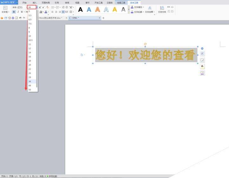Viewport: 229px width, 178px height.
Task: Open the 页面布局 ribbon tab
Action: coord(46,3)
